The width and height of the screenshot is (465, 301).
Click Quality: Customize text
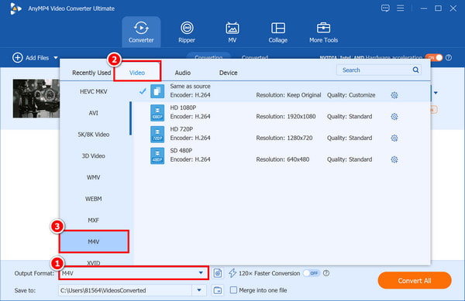pos(351,95)
